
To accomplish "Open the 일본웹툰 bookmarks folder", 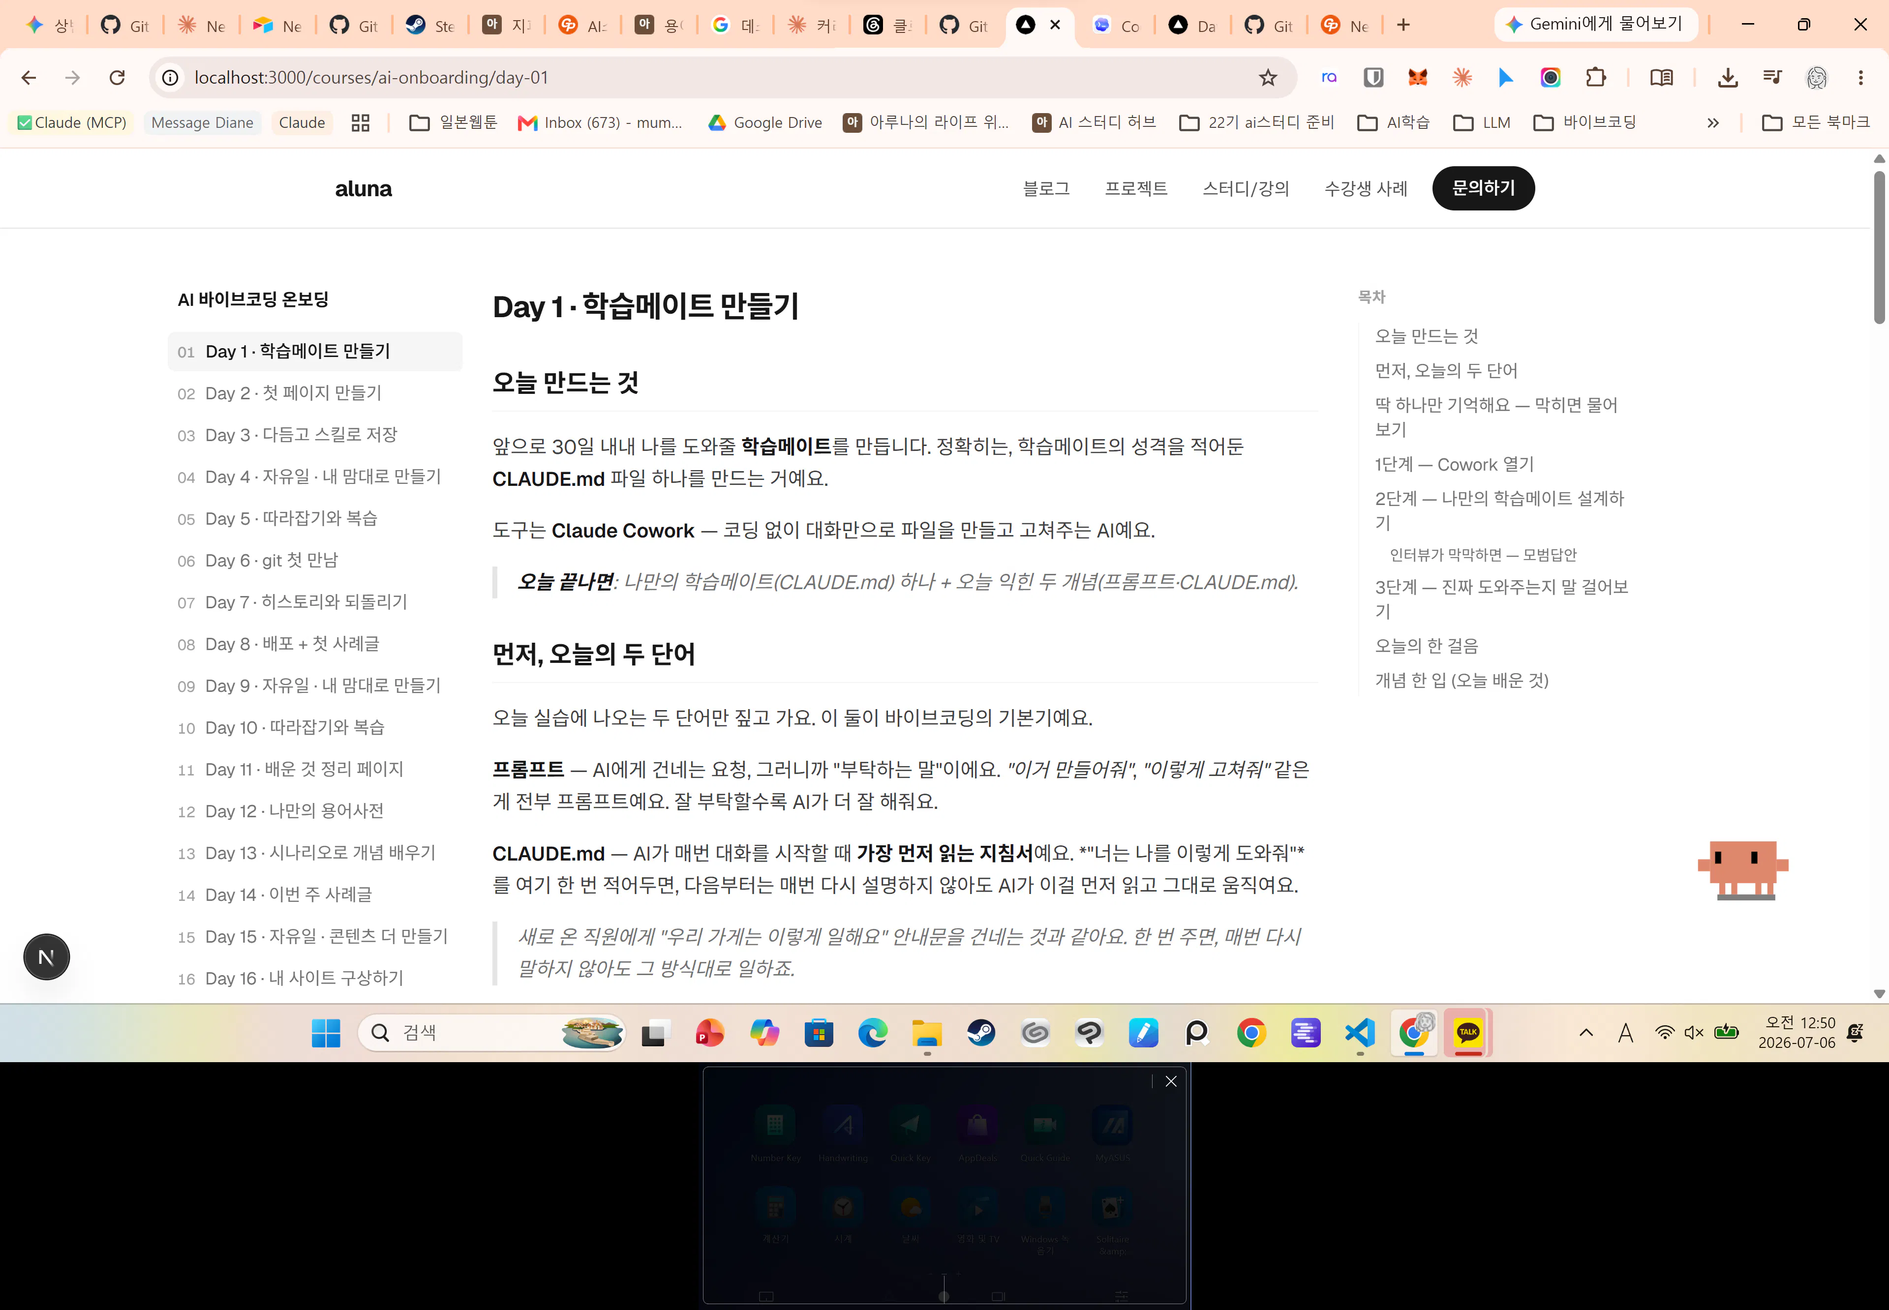I will pyautogui.click(x=453, y=122).
